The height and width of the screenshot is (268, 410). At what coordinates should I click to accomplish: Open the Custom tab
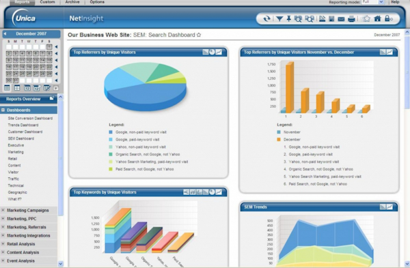pos(47,2)
